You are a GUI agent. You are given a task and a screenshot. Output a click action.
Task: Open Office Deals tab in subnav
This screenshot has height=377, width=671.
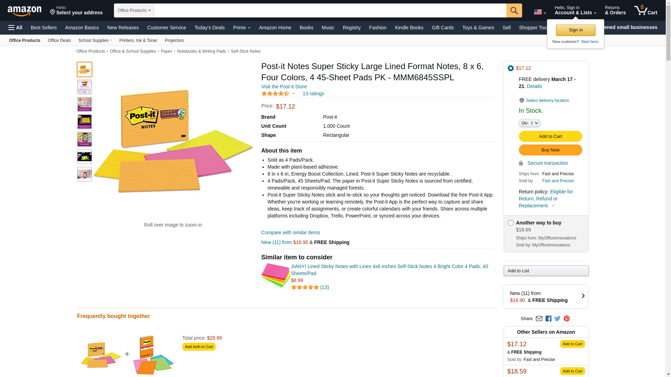click(59, 40)
